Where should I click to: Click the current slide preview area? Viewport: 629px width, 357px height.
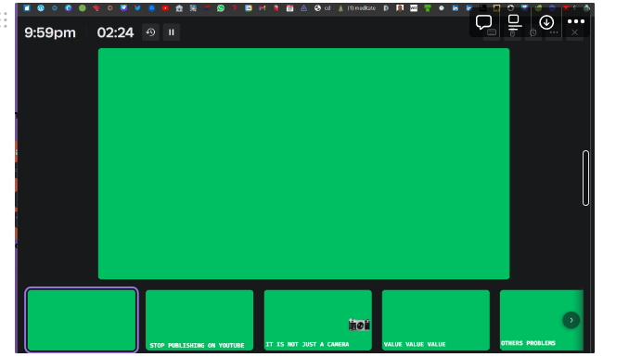[x=303, y=163]
